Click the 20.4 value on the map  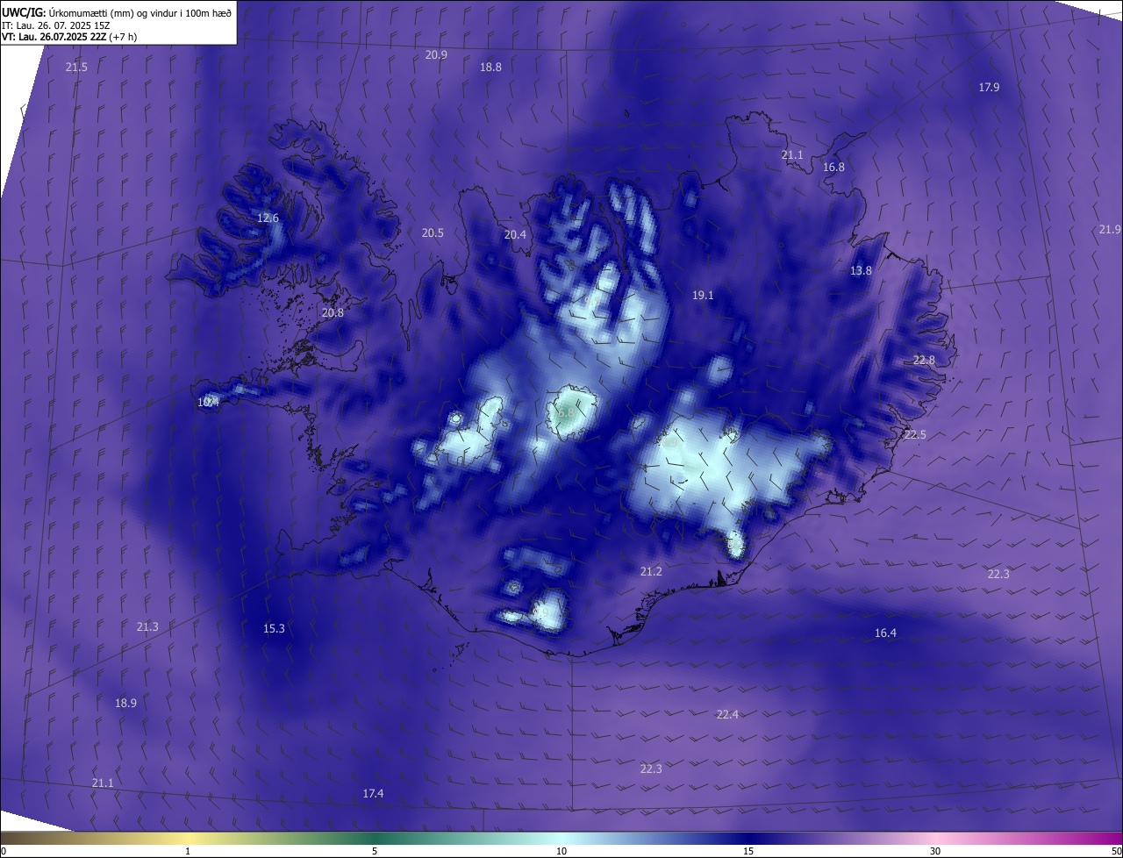515,235
